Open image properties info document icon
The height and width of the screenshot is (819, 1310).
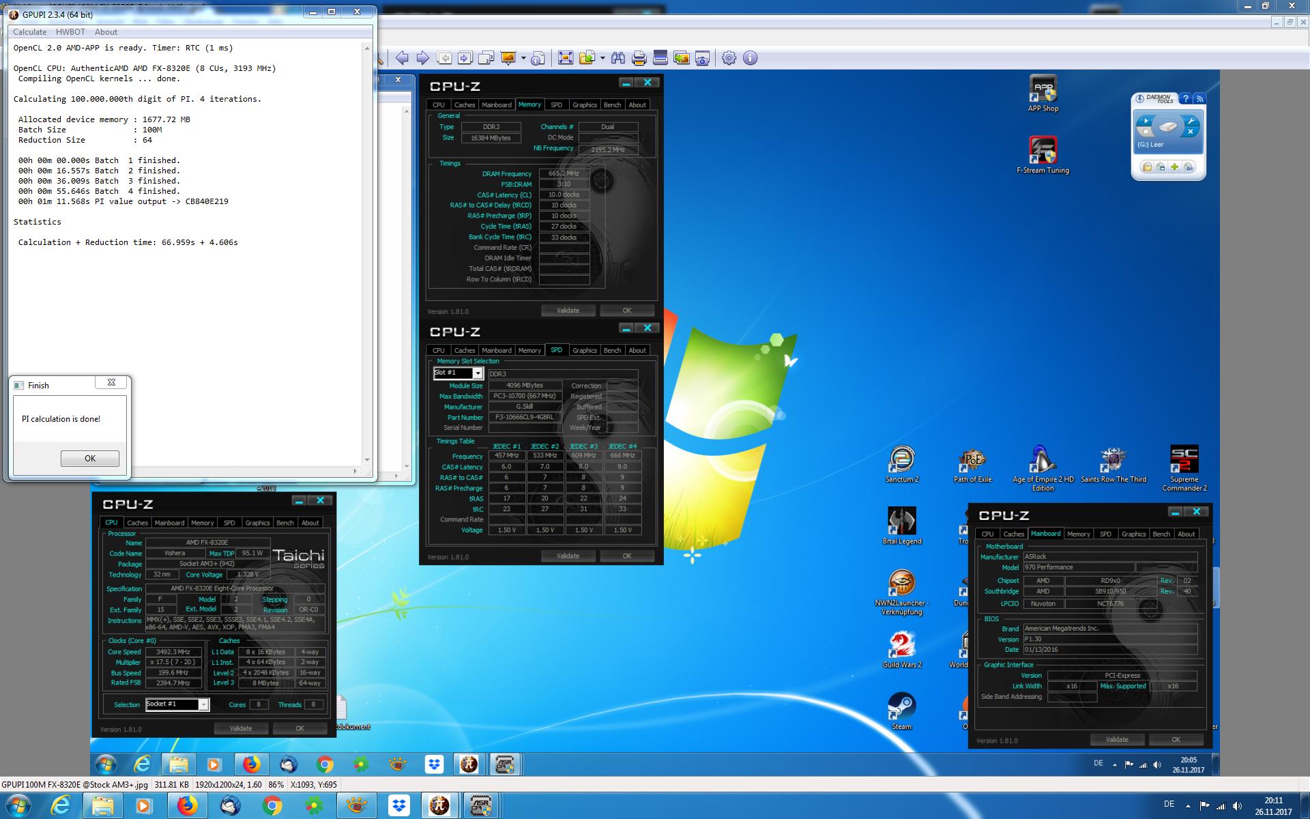(x=538, y=58)
